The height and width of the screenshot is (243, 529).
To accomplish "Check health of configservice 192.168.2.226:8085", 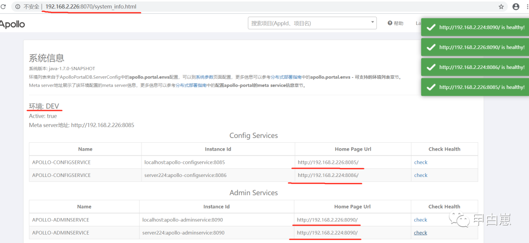I will (421, 162).
